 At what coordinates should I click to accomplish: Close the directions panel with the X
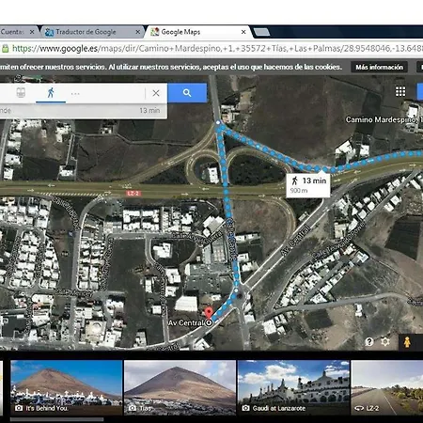pos(156,93)
